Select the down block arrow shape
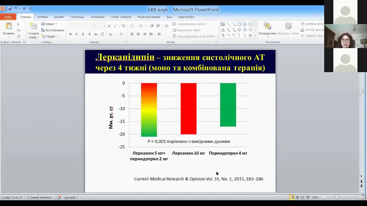This screenshot has height=206, width=367. (x=245, y=30)
